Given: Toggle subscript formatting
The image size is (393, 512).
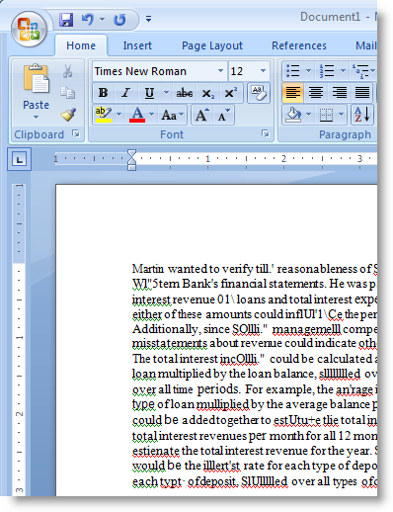Looking at the screenshot, I should 208,94.
